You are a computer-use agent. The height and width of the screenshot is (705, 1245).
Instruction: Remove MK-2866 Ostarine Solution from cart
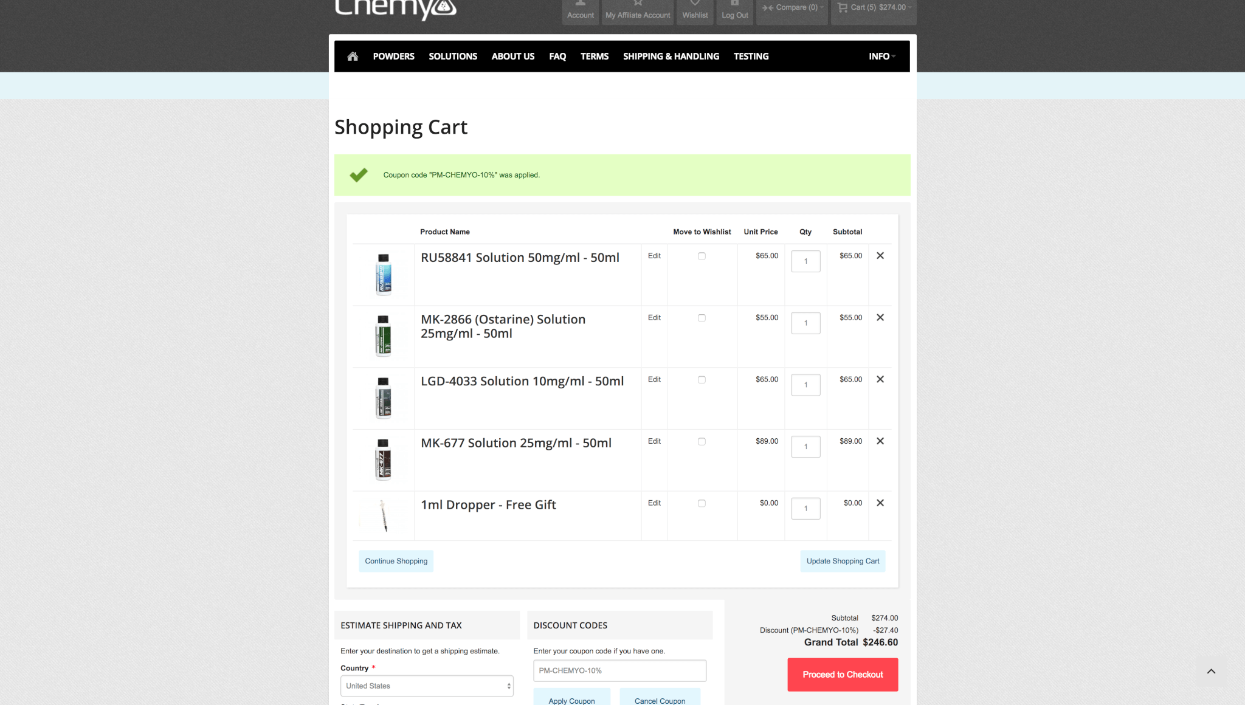[x=880, y=317]
